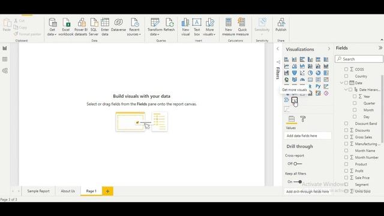Viewport: 384px width, 216px height.
Task: Click New measure button
Action: (x=229, y=27)
